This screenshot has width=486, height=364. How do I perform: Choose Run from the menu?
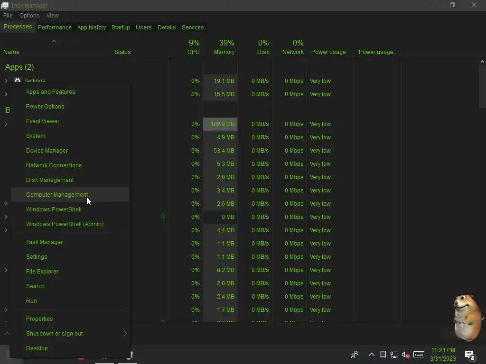click(31, 301)
